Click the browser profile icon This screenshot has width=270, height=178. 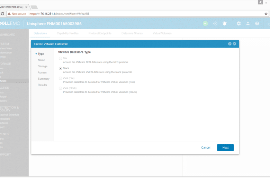click(260, 2)
